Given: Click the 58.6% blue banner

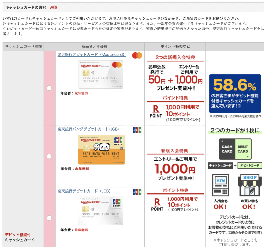Looking at the screenshot, I should (x=235, y=93).
